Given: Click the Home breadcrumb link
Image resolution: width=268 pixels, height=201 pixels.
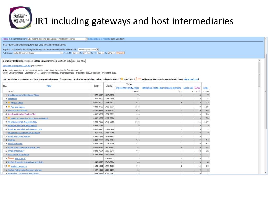Looking at the screenshot, I should tap(5, 39).
